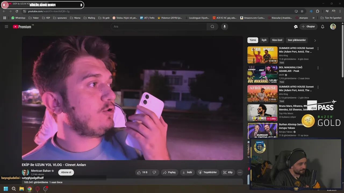Click the YouTube search input field

click(159, 27)
